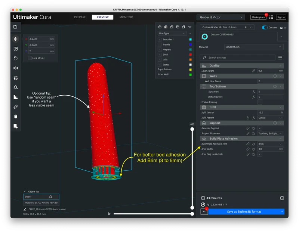Check the Lock Model checkbox
The height and width of the screenshot is (232, 299).
[x=30, y=58]
